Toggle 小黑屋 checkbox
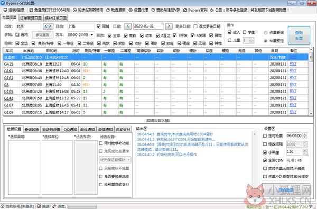 (x=265, y=152)
